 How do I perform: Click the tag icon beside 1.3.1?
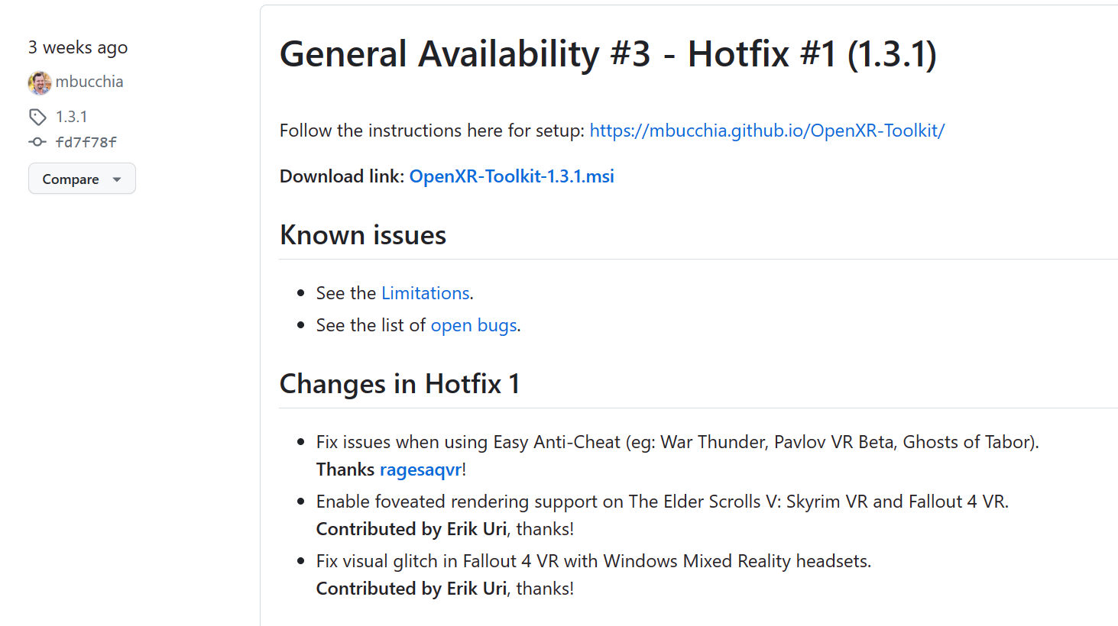(x=37, y=117)
